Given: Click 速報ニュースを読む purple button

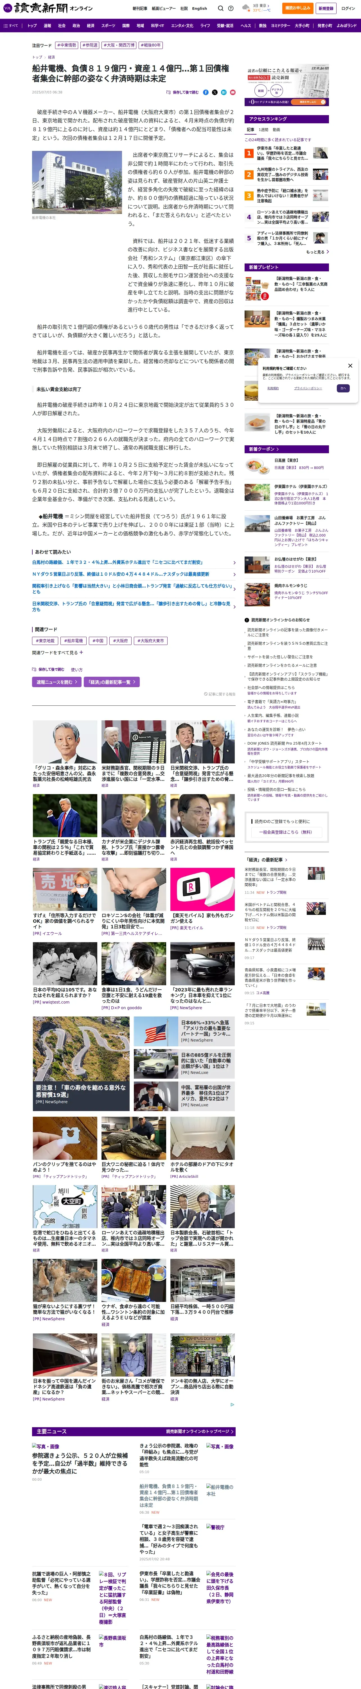Looking at the screenshot, I should point(57,682).
